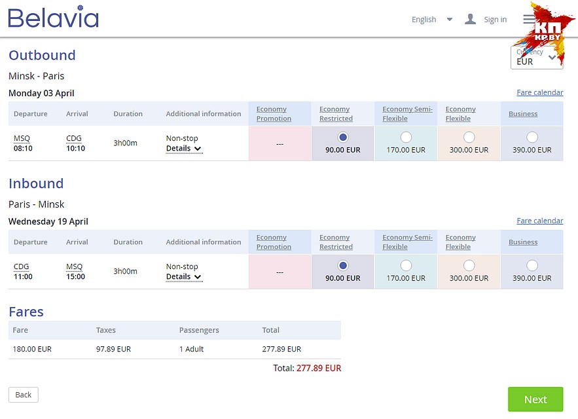The height and width of the screenshot is (419, 578).
Task: Open outbound Fare calendar link
Action: (539, 92)
